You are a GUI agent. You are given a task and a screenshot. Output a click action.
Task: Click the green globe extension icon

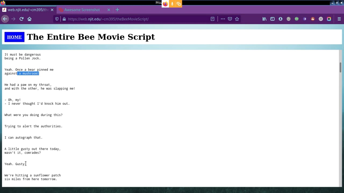click(297, 19)
